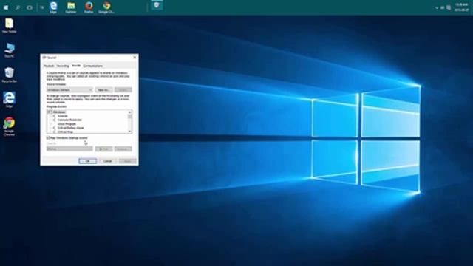Open the Action Center notification icon
Image resolution: width=473 pixels, height=266 pixels.
click(x=449, y=8)
